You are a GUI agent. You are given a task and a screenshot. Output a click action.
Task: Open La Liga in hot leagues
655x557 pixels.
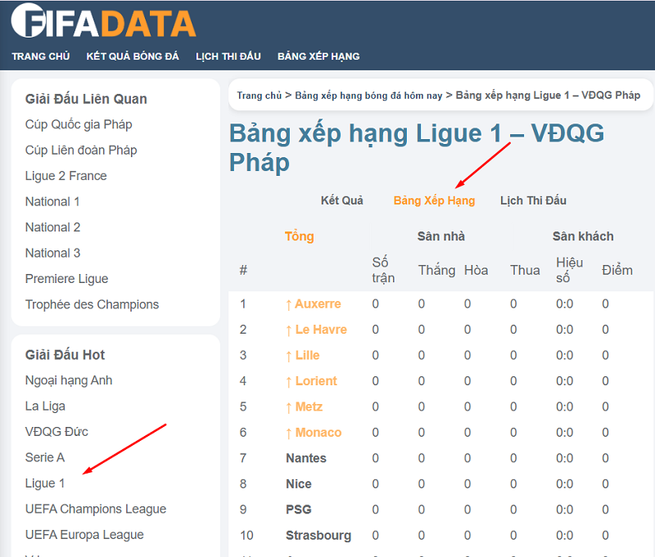click(45, 406)
